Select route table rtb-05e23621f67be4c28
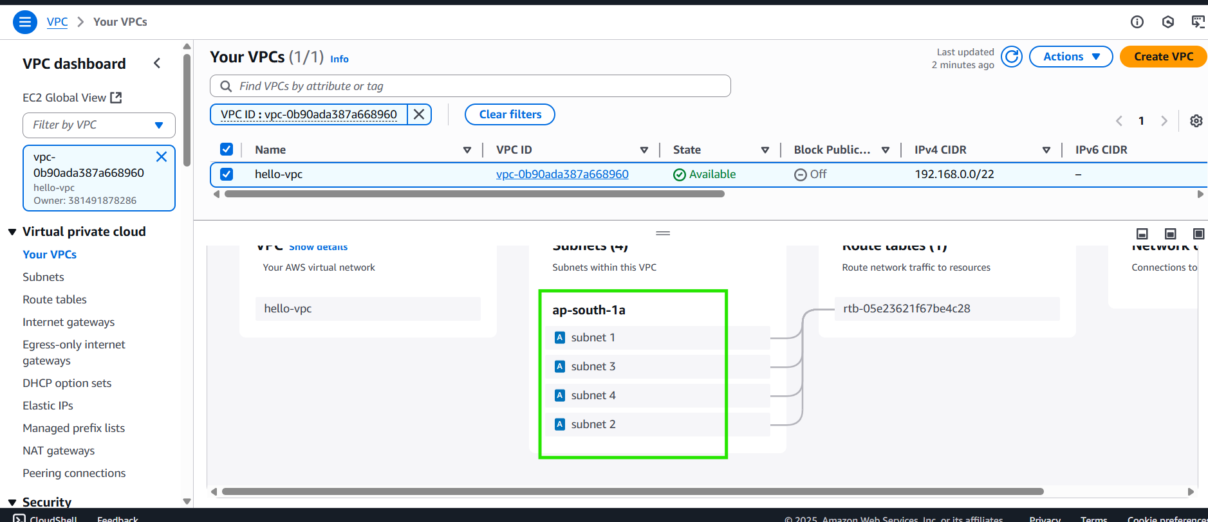This screenshot has width=1208, height=522. (x=947, y=309)
